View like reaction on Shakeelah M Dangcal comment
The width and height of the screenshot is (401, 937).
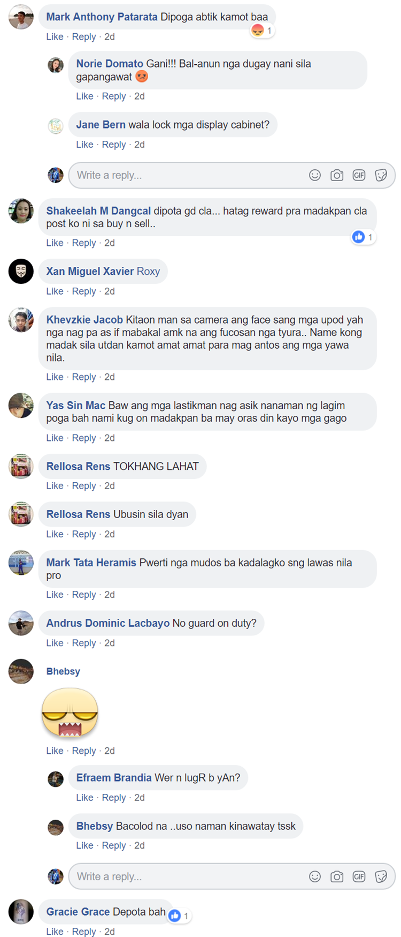point(363,237)
